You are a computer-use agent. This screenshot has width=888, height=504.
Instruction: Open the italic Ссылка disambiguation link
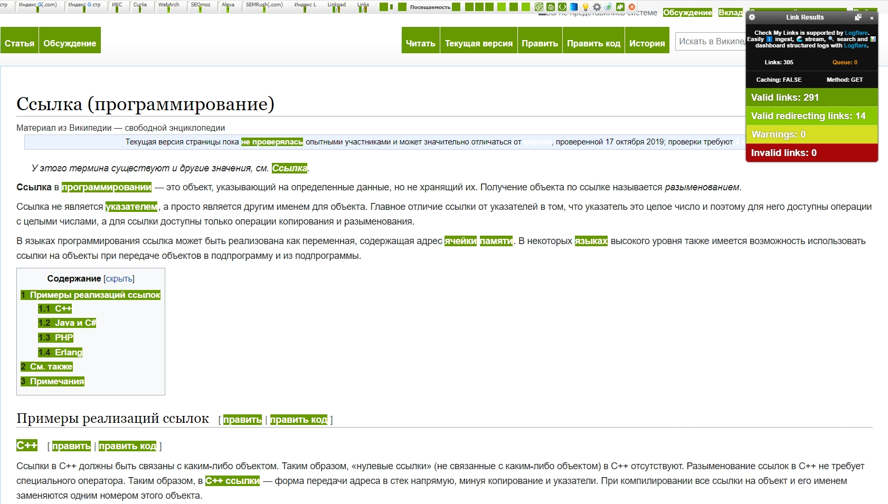point(290,168)
